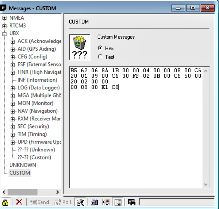This screenshot has height=209, width=219.
Task: Click the tree horizontal scrollbar right arrow
Action: click(58, 192)
